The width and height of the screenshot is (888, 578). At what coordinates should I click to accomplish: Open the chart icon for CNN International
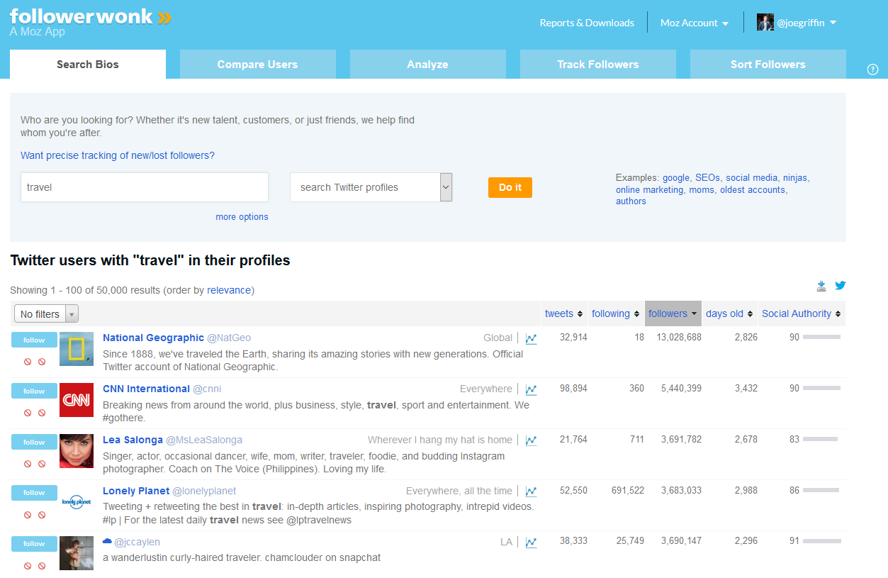tap(531, 389)
